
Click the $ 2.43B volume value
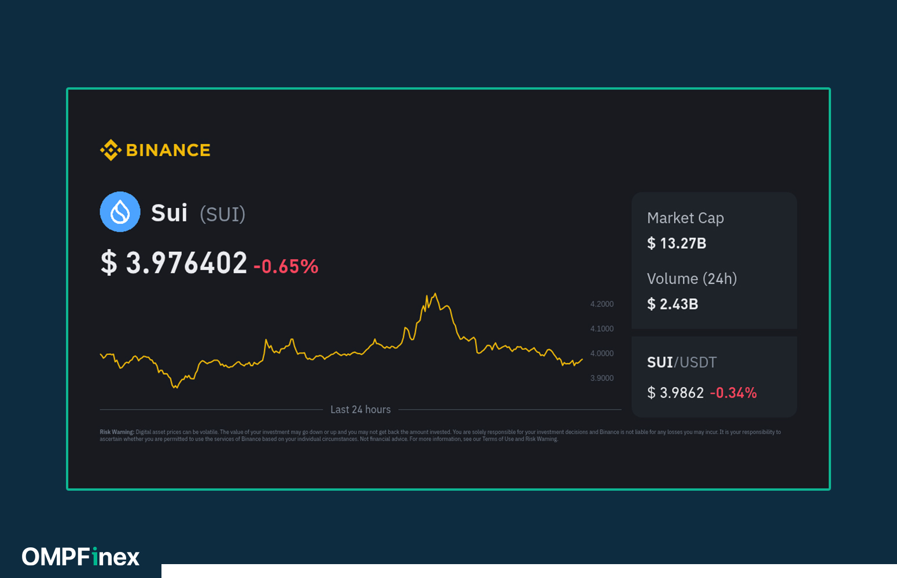[x=672, y=304]
